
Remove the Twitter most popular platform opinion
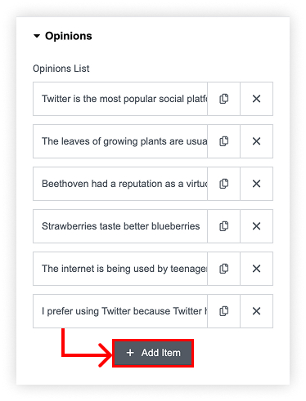(256, 99)
